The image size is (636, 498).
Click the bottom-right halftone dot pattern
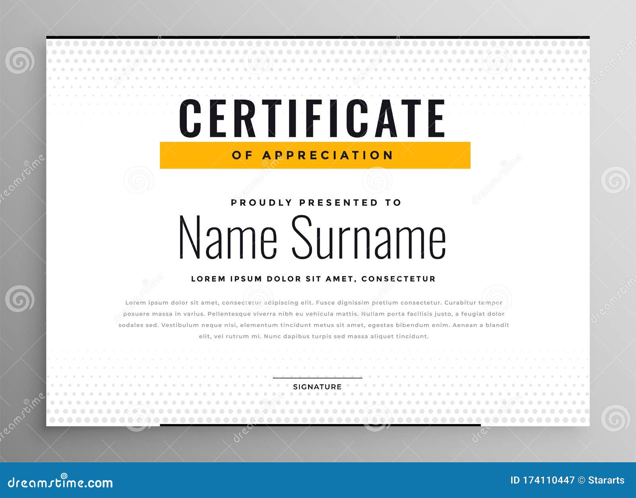point(517,405)
